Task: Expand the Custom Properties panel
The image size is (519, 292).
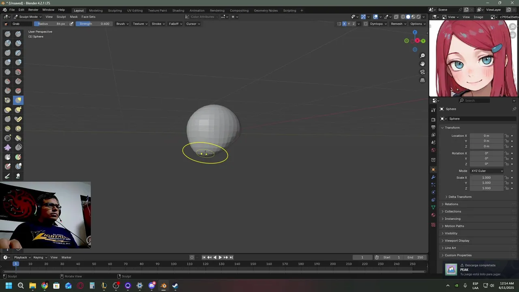Action: pos(458,255)
